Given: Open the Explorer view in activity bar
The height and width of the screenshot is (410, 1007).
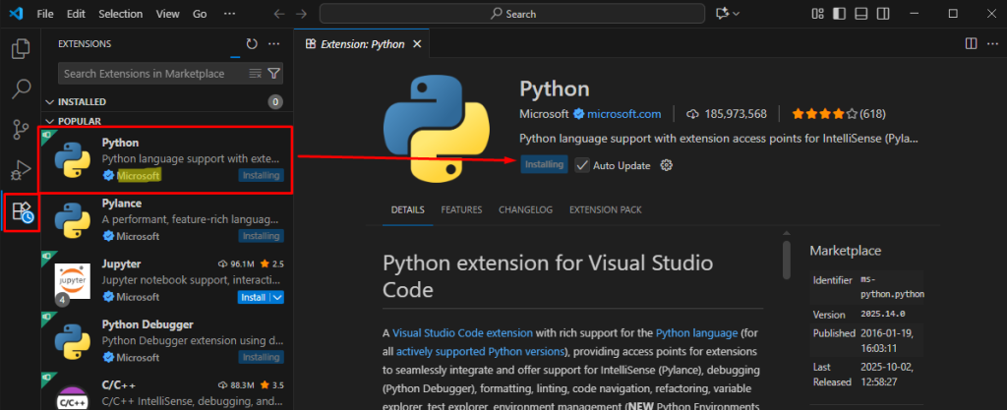Looking at the screenshot, I should (21, 48).
